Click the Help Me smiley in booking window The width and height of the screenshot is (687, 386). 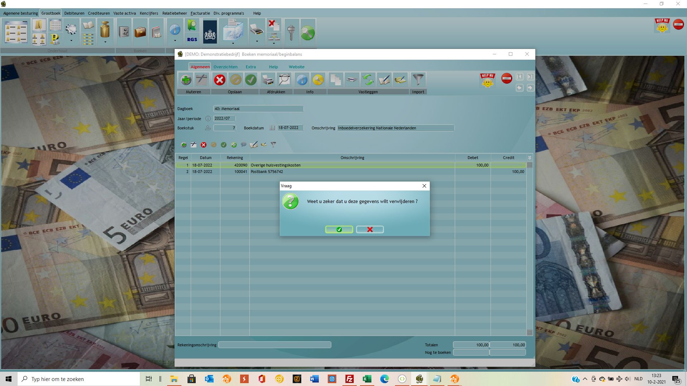(x=487, y=80)
